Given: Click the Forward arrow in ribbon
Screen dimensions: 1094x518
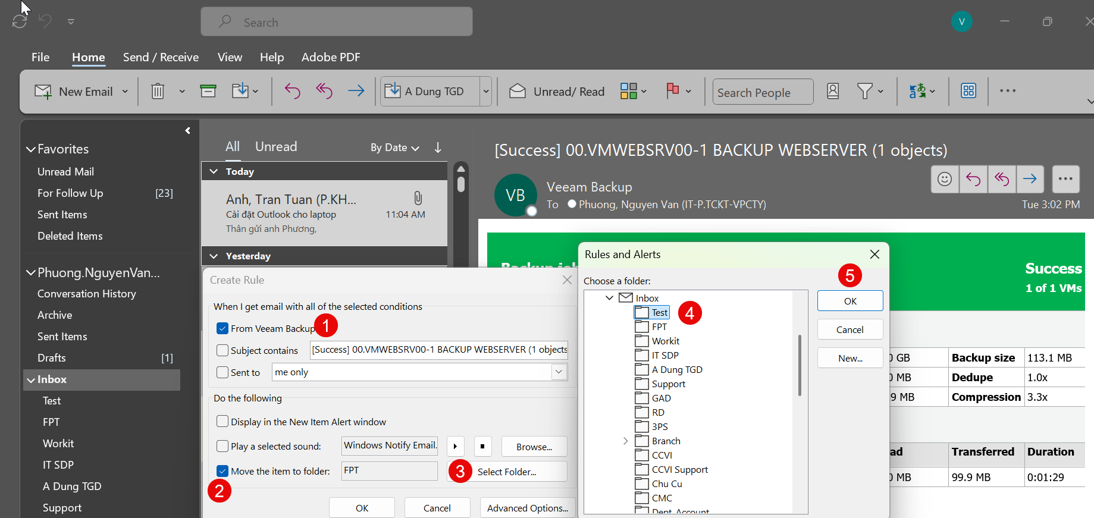Looking at the screenshot, I should (x=356, y=91).
